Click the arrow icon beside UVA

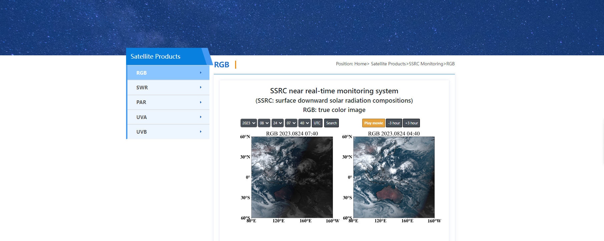[x=200, y=117]
